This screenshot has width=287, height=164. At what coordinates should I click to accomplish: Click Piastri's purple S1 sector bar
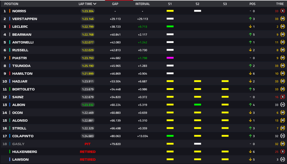(170, 58)
